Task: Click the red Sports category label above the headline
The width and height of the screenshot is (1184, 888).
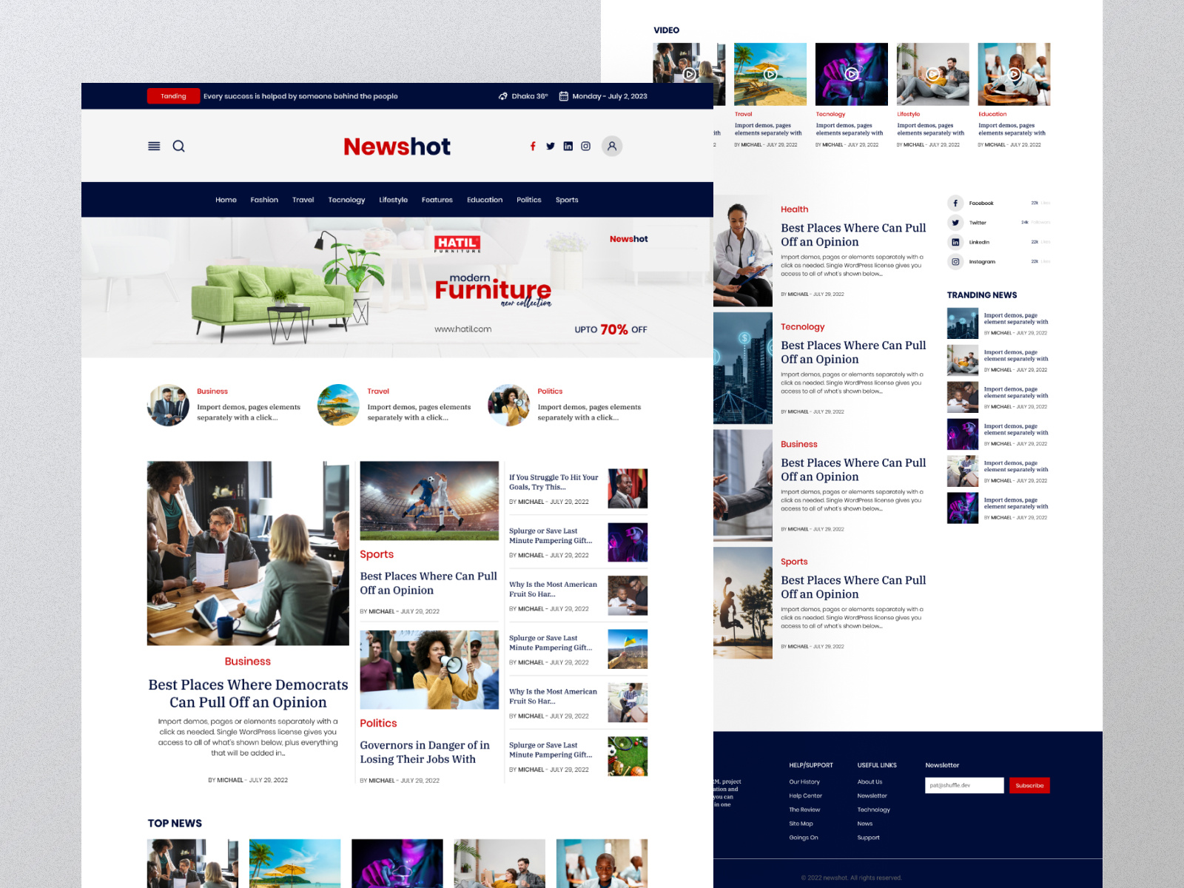Action: 377,554
